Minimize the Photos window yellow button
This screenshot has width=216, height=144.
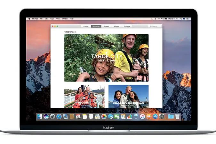tap(55, 26)
